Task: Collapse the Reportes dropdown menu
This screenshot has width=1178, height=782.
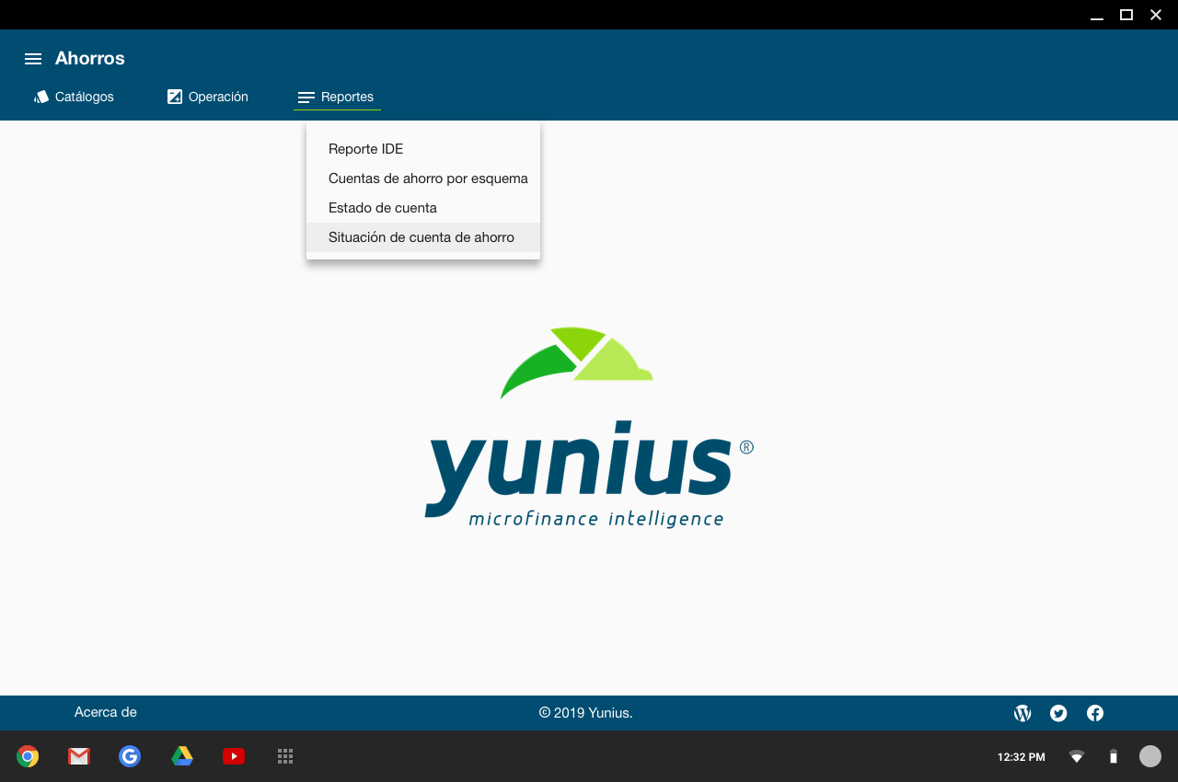Action: [336, 97]
